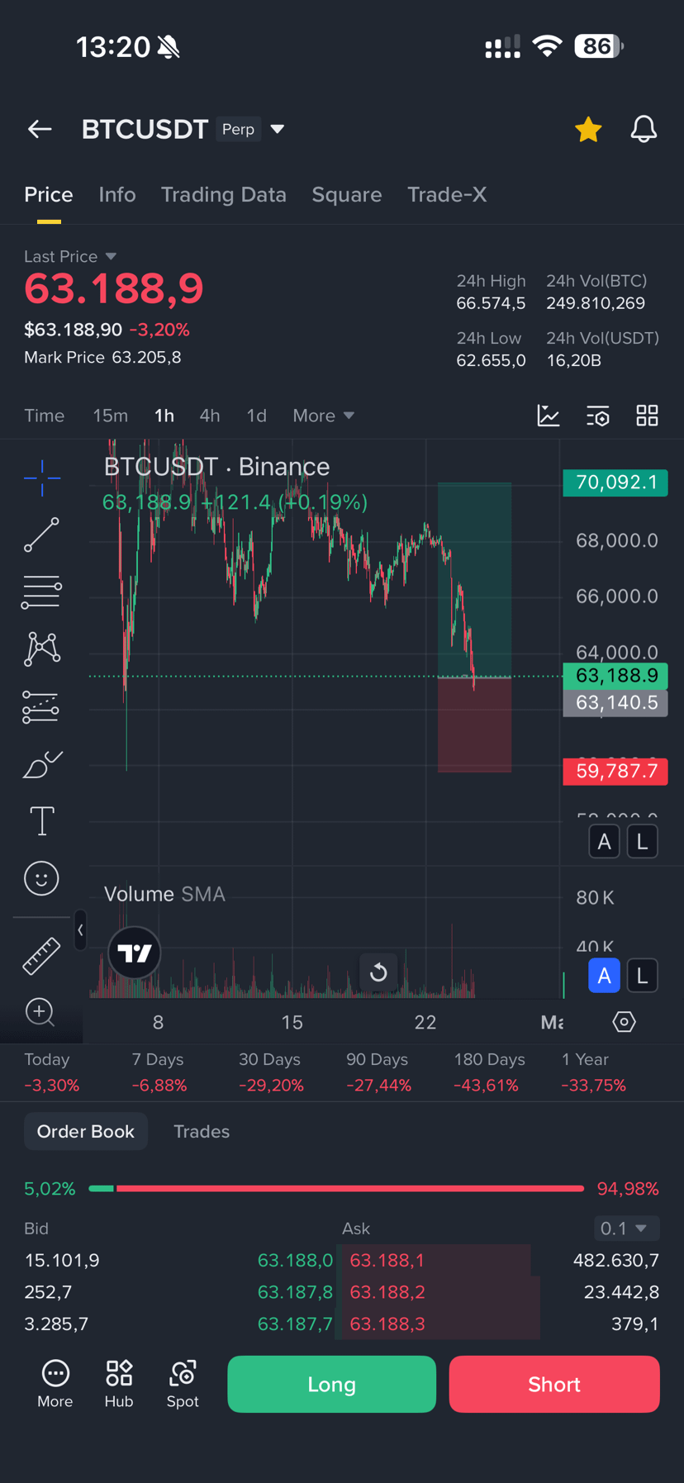This screenshot has width=684, height=1483.
Task: Click the 70,092.1 take-profit price label
Action: point(615,482)
